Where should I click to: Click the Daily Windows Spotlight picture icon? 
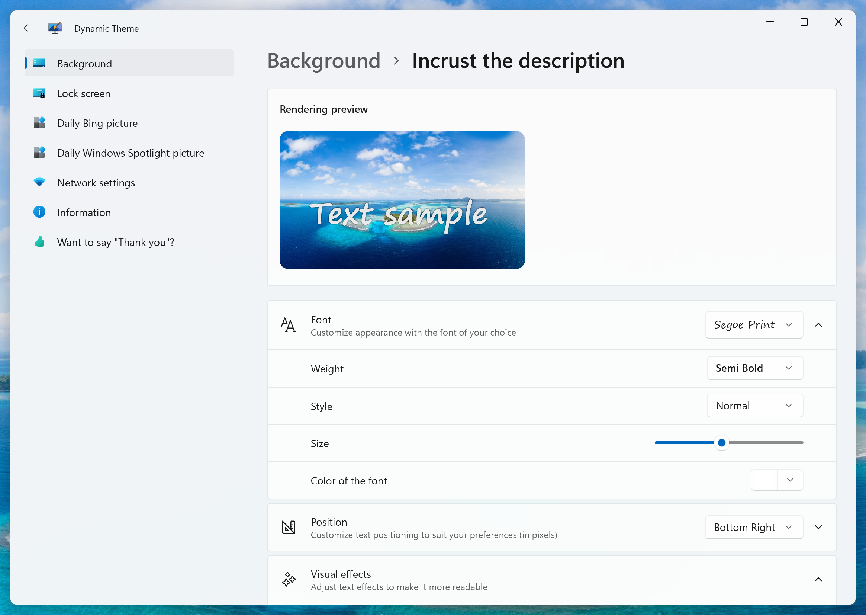coord(39,153)
